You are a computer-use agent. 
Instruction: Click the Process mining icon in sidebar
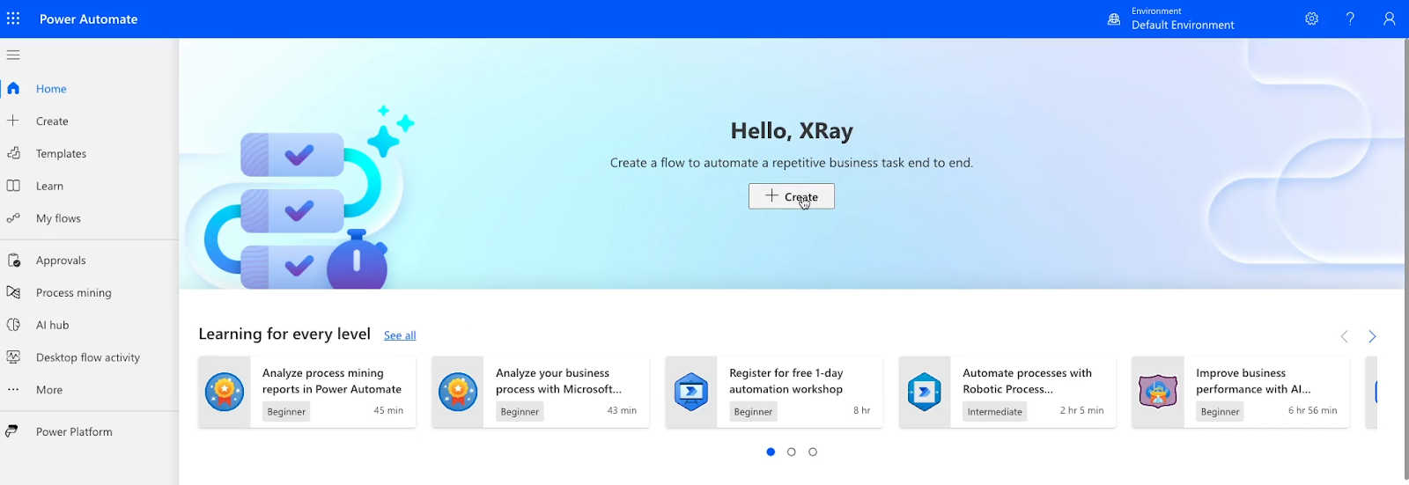13,292
